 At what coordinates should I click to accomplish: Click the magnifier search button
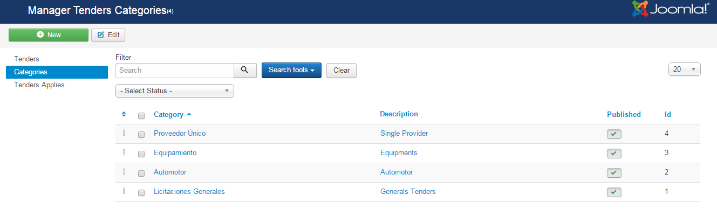245,71
